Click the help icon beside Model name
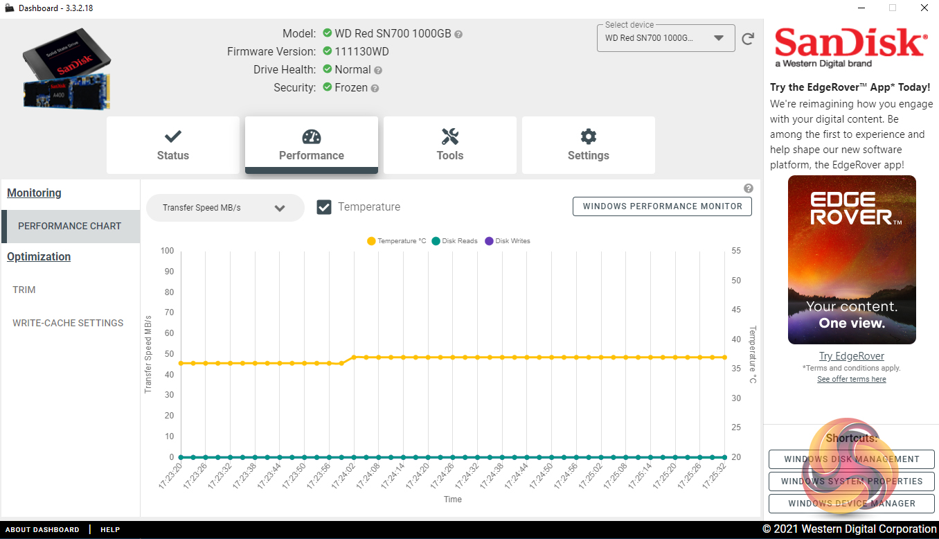939x539 pixels. pyautogui.click(x=458, y=34)
